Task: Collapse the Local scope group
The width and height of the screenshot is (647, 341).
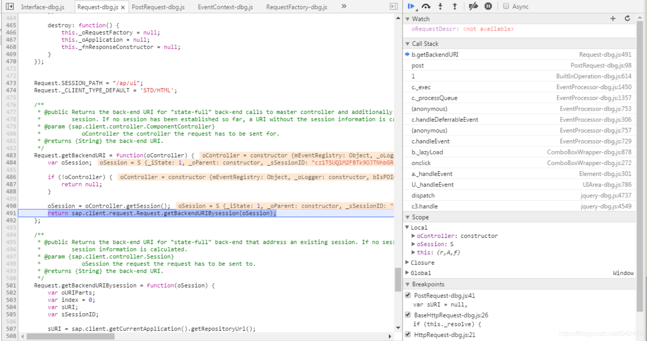Action: (407, 227)
